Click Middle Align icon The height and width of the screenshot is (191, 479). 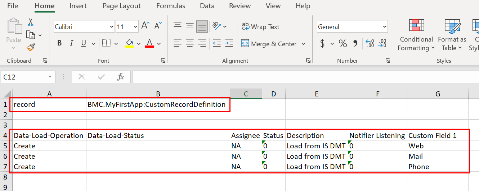coord(190,25)
